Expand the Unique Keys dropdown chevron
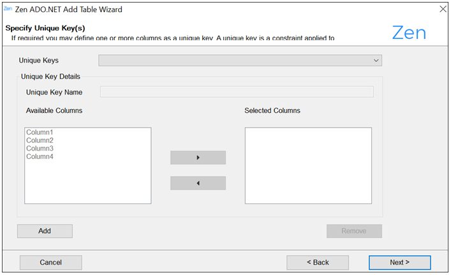 pyautogui.click(x=376, y=61)
